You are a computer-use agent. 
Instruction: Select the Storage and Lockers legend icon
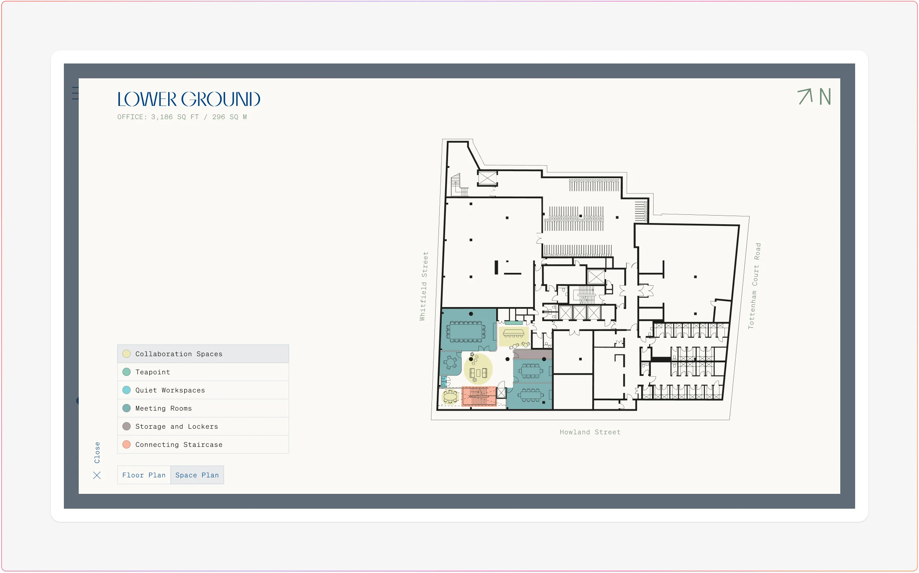127,426
